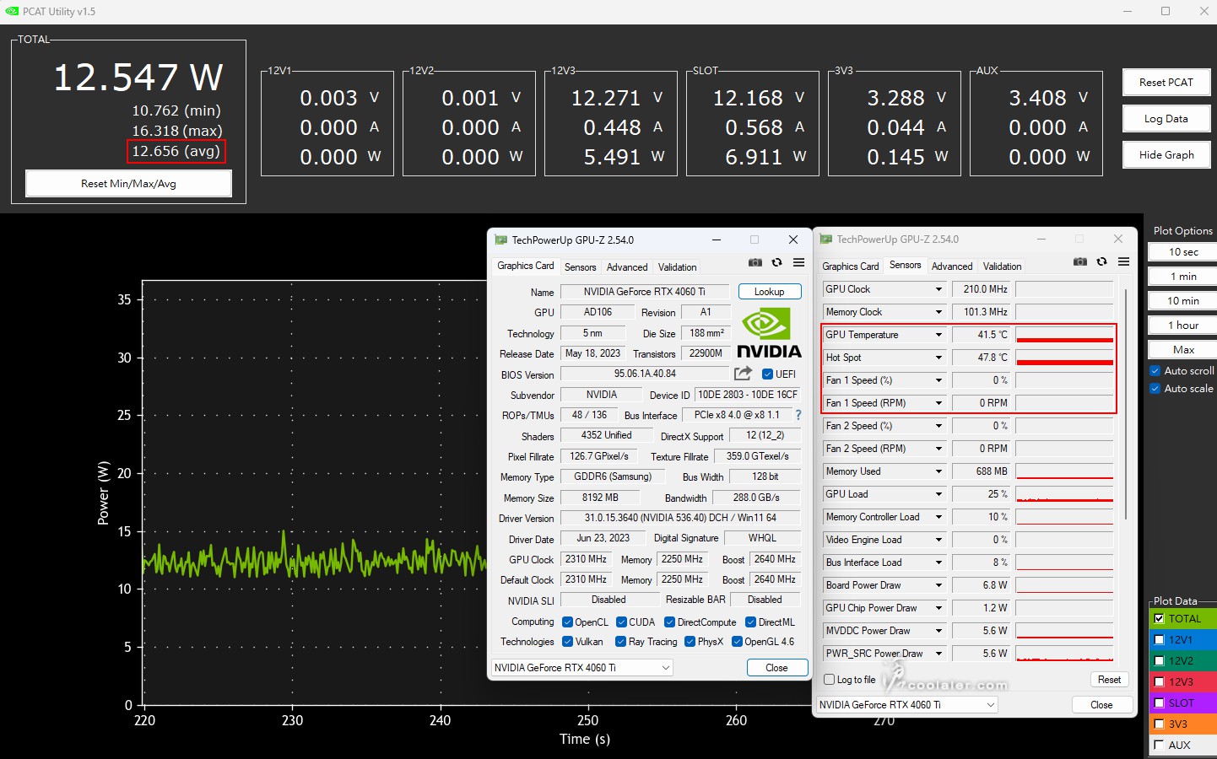Open the GPU Clock sensor dropdown
Viewport: 1217px width, 759px height.
point(938,289)
